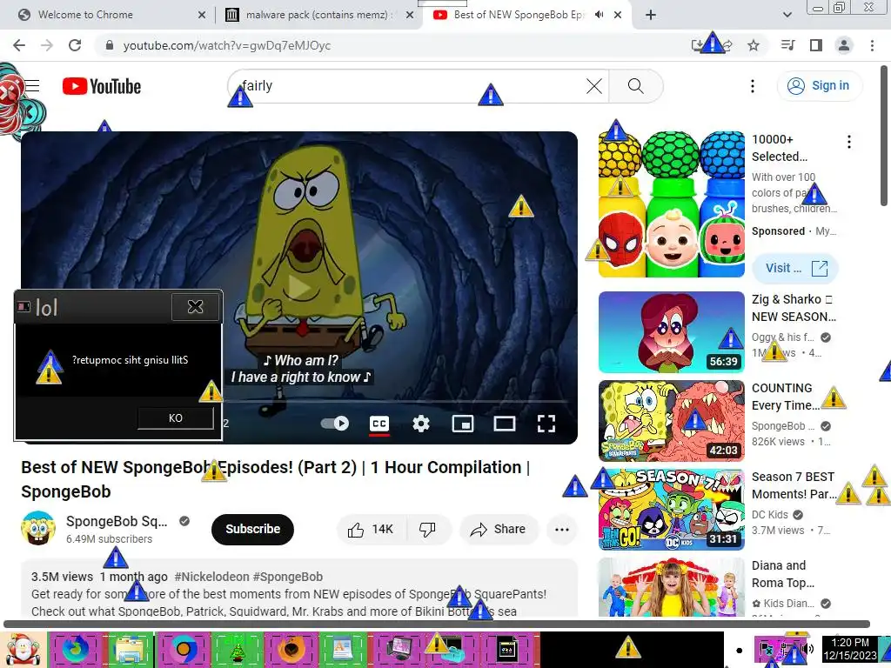Reload the YouTube page
Image resolution: width=891 pixels, height=668 pixels.
(x=75, y=45)
